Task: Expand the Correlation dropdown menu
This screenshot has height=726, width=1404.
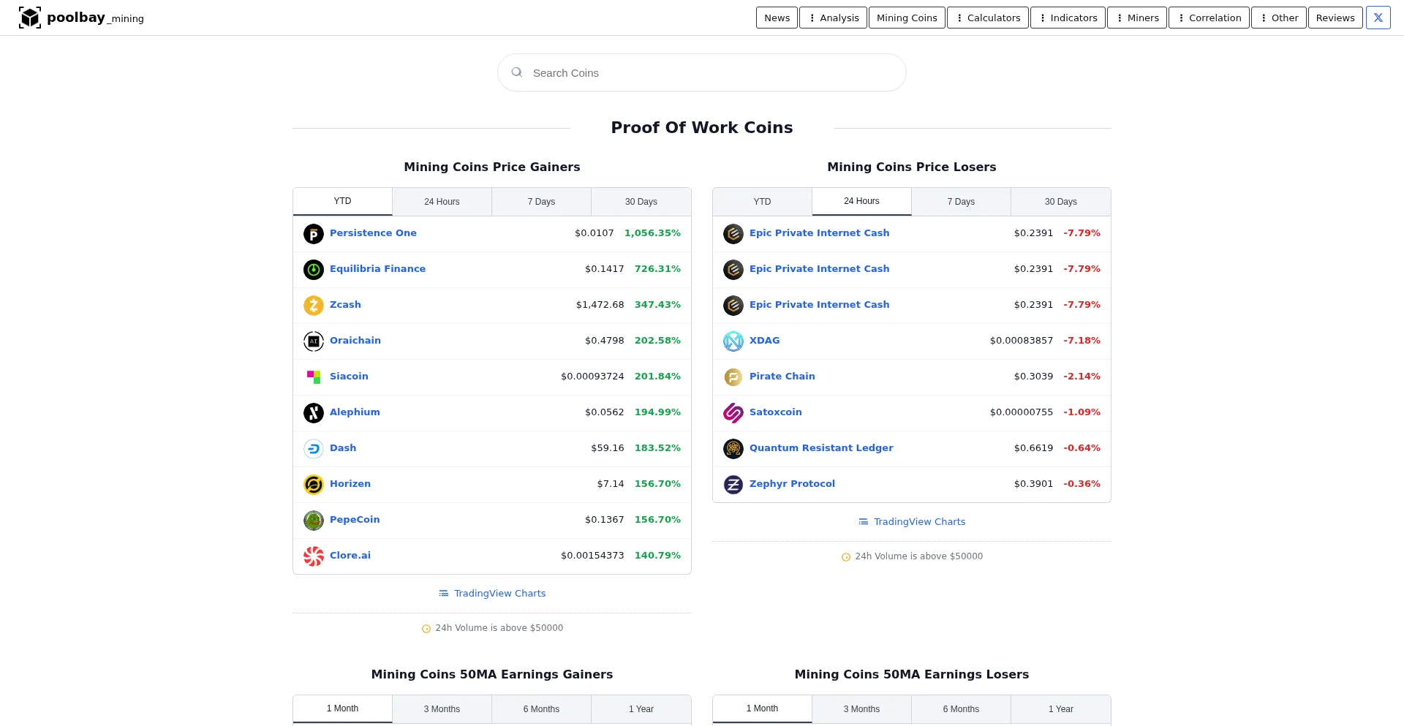Action: click(x=1209, y=18)
